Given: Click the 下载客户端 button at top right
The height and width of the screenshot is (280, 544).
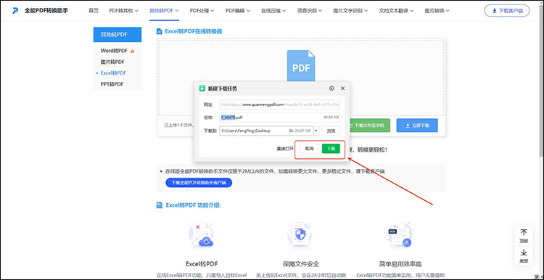Looking at the screenshot, I should tap(507, 11).
